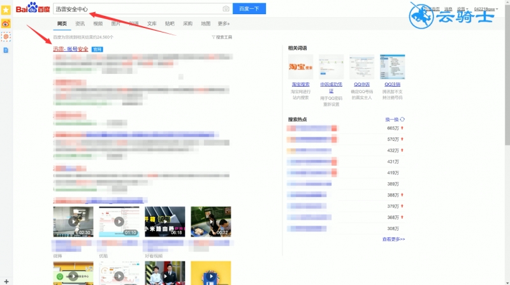Open the QQ注销 related term link
This screenshot has height=285, width=510.
click(392, 84)
